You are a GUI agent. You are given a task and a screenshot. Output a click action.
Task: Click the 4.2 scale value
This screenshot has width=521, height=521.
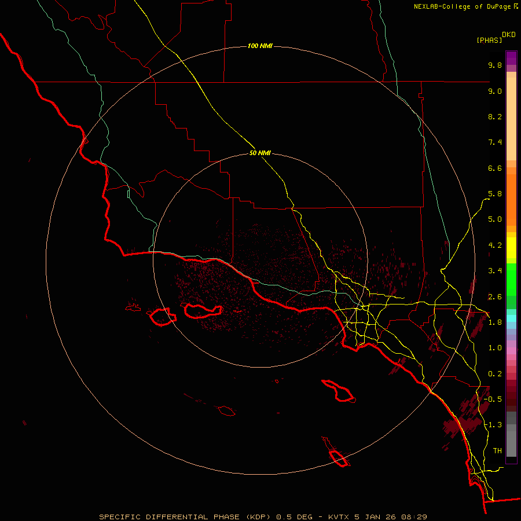pyautogui.click(x=495, y=245)
